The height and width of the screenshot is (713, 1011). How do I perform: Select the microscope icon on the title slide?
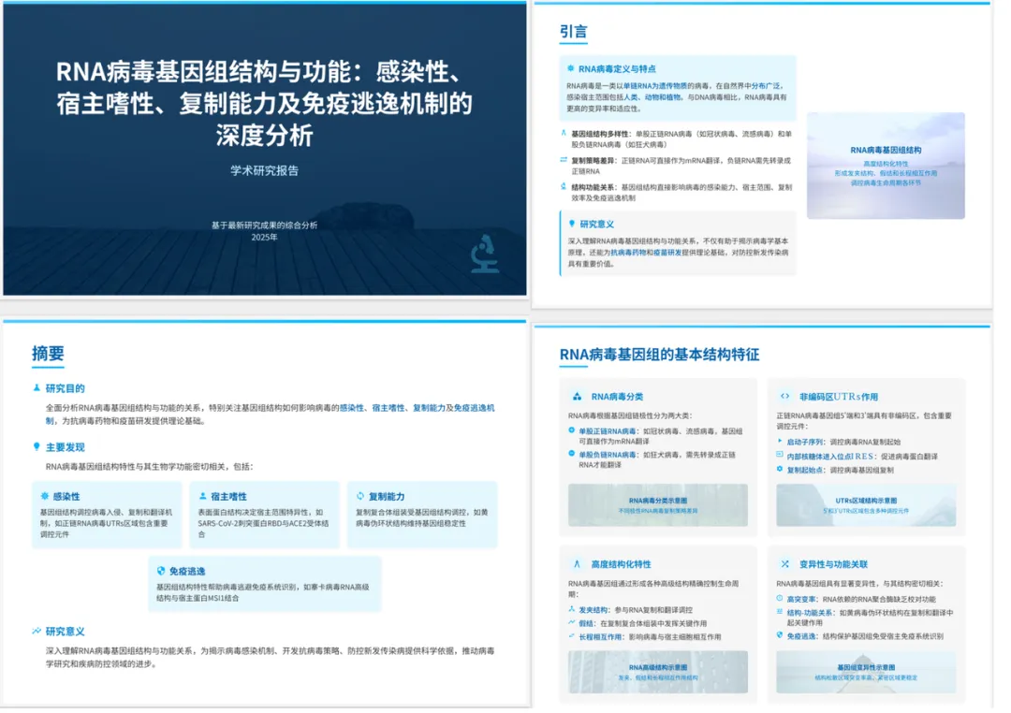(x=484, y=254)
